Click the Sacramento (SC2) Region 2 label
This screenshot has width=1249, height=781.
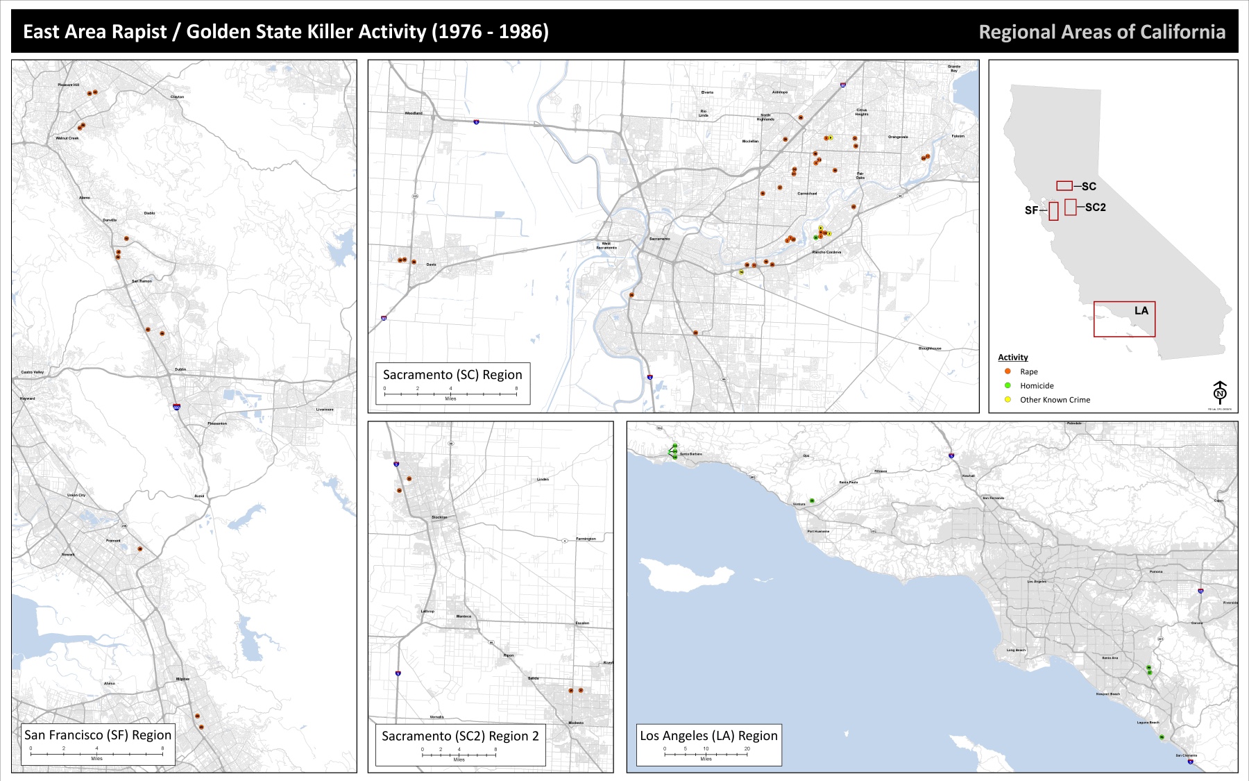(460, 737)
